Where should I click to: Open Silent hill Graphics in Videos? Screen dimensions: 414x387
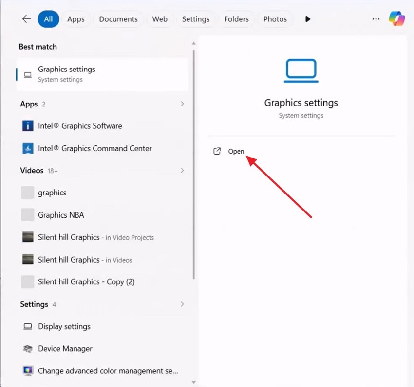tap(102, 260)
